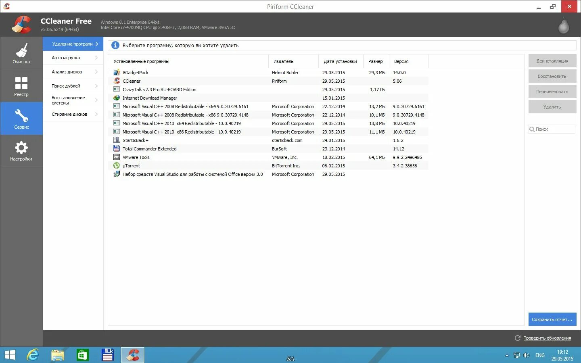Sort by Версия column header
The width and height of the screenshot is (581, 363).
coord(409,61)
